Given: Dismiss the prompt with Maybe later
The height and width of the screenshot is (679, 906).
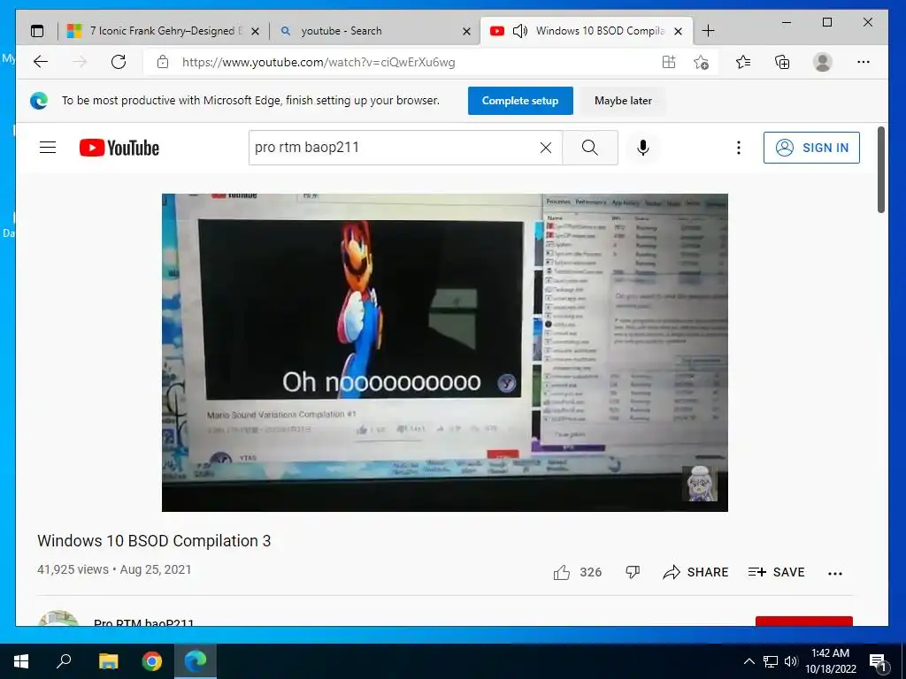Looking at the screenshot, I should [x=623, y=101].
